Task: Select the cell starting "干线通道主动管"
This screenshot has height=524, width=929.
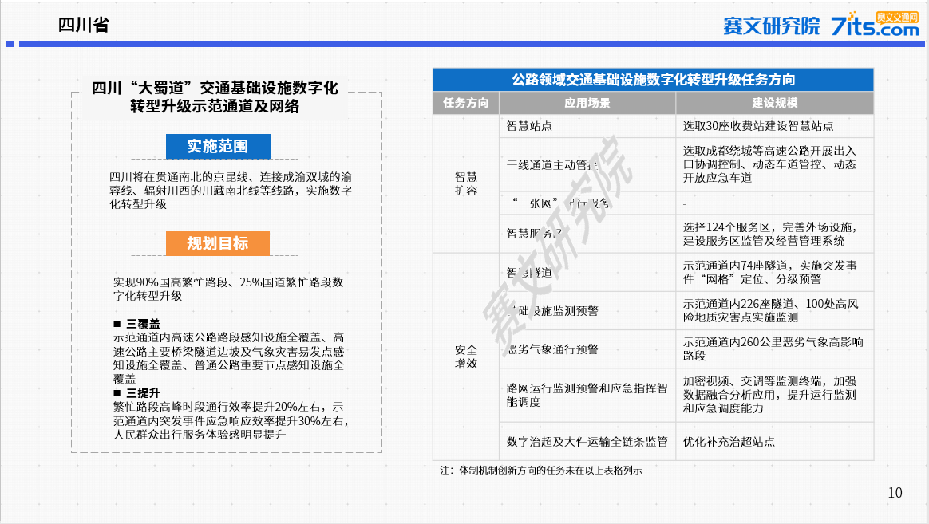Action: [587, 164]
